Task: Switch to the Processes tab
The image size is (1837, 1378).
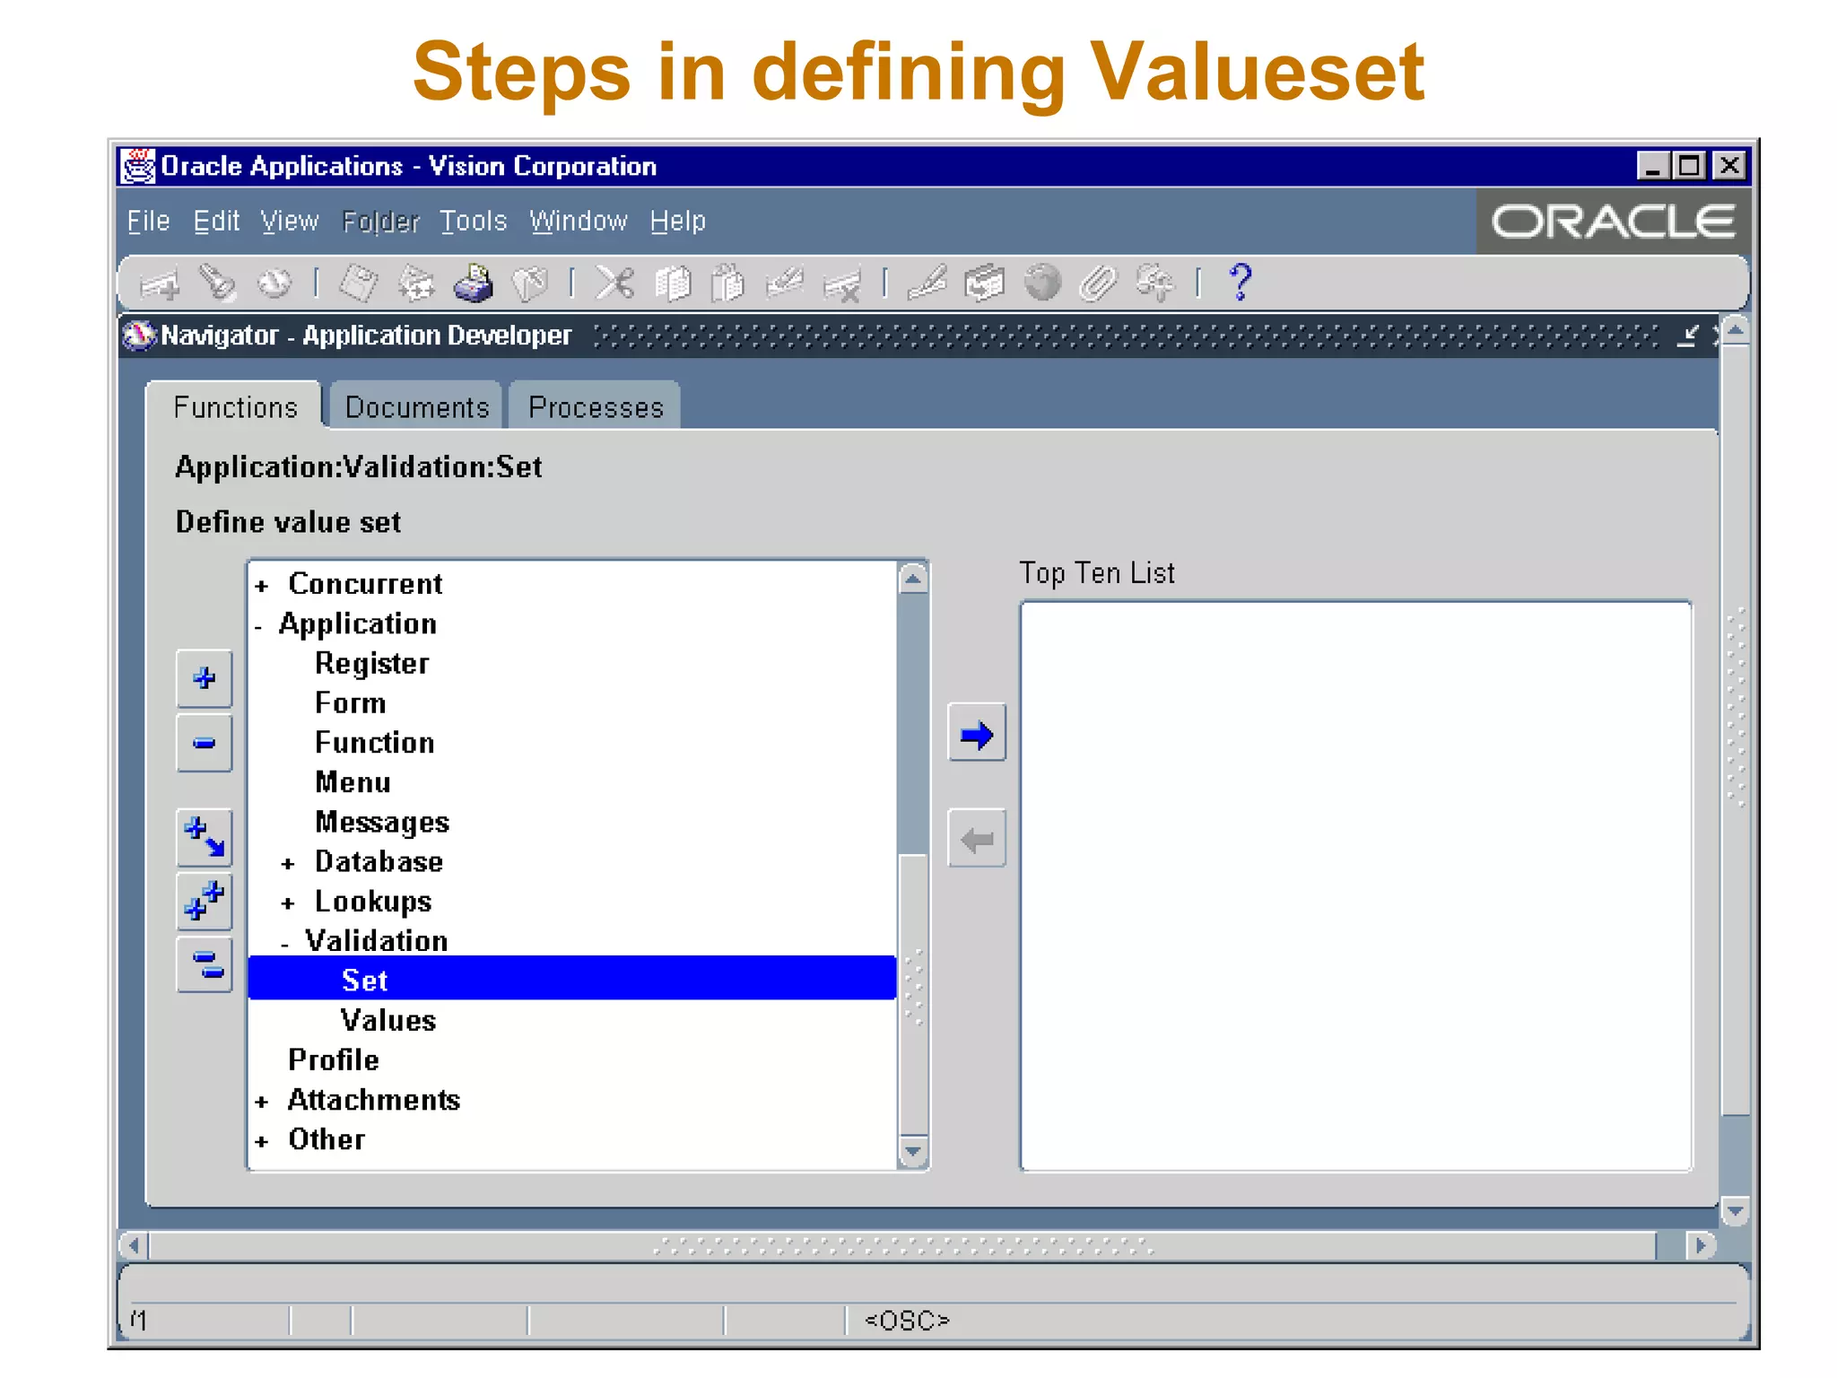Action: pyautogui.click(x=595, y=407)
